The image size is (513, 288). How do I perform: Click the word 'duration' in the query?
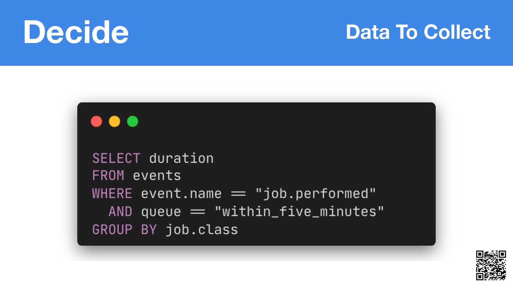(x=181, y=158)
